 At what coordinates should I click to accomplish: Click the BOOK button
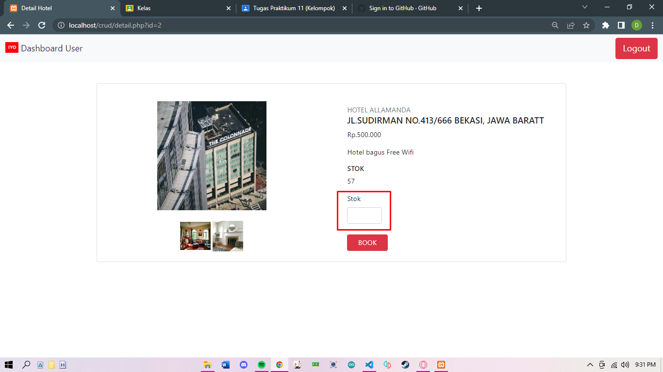pos(367,243)
